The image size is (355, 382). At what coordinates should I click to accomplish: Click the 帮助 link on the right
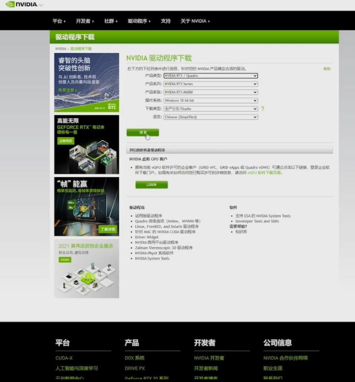(327, 69)
